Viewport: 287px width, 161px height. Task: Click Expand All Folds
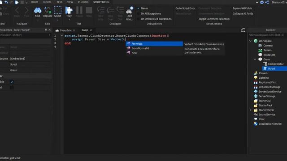[x=242, y=8]
